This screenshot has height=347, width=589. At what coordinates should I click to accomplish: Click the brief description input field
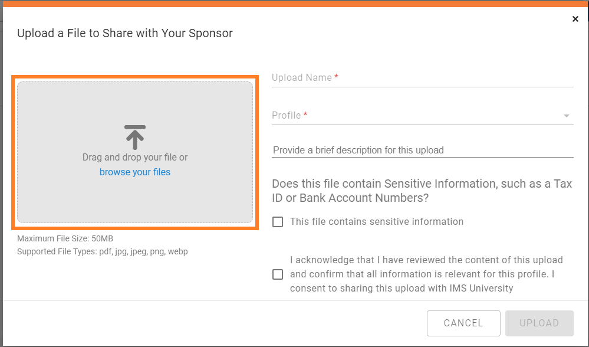pos(423,150)
